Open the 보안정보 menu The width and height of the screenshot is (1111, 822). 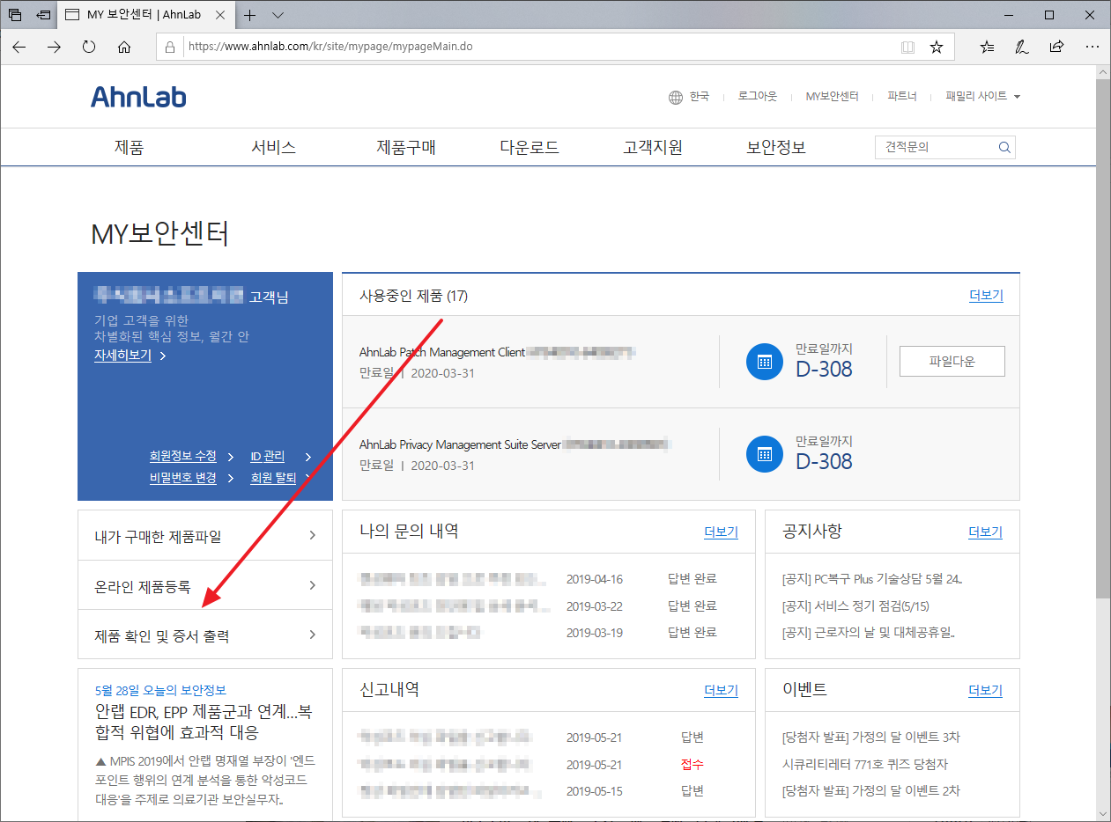click(776, 148)
